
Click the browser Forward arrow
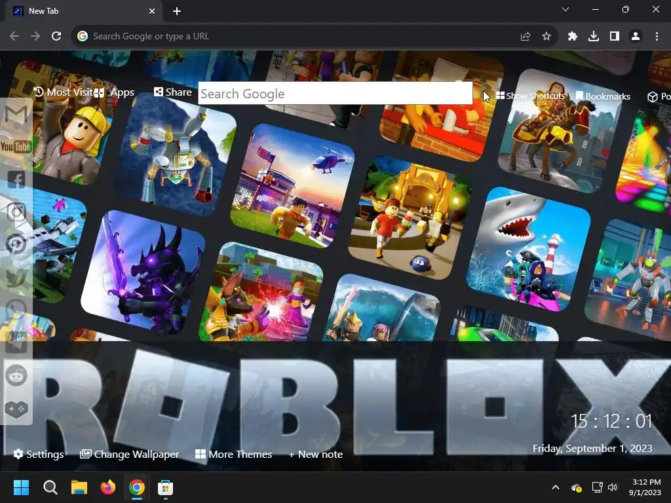pos(35,37)
